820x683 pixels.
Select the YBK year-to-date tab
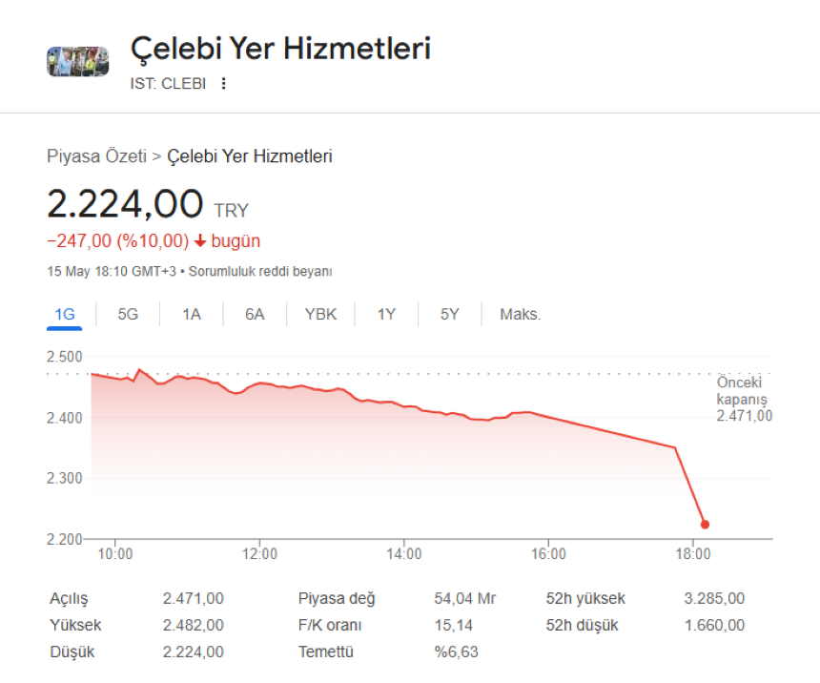320,314
